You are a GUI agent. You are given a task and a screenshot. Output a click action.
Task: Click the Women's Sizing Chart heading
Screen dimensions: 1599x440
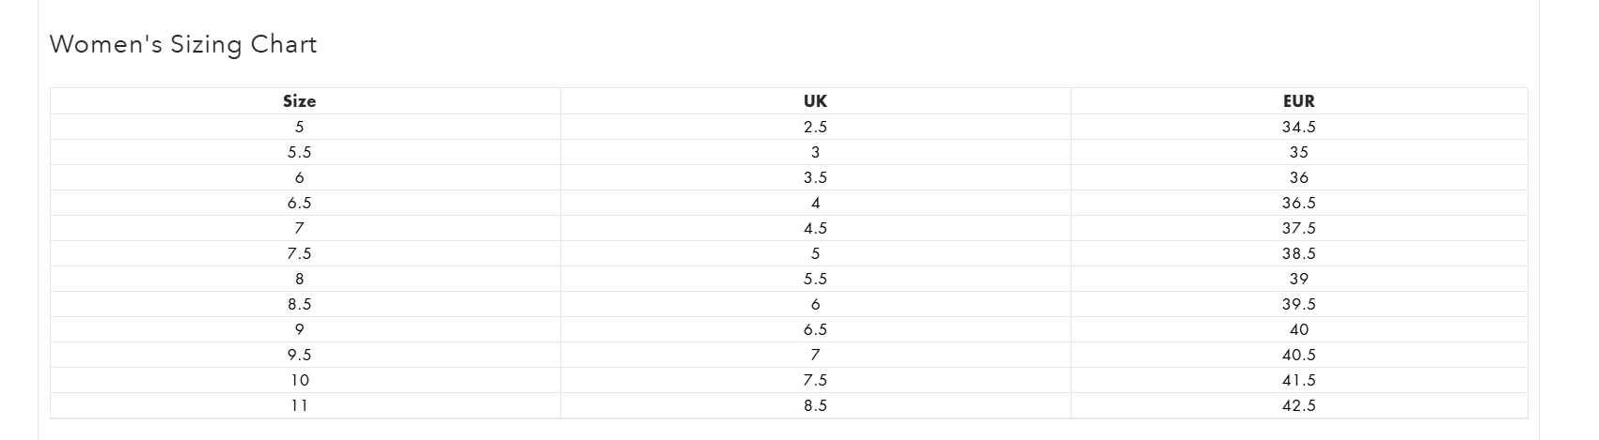[x=182, y=45]
